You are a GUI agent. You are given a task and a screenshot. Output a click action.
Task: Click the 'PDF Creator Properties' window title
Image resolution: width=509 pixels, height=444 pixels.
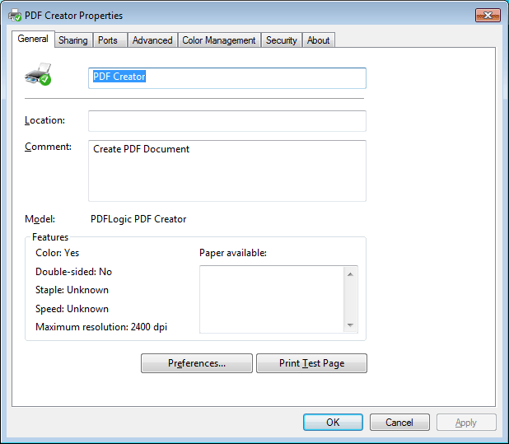[x=73, y=16]
